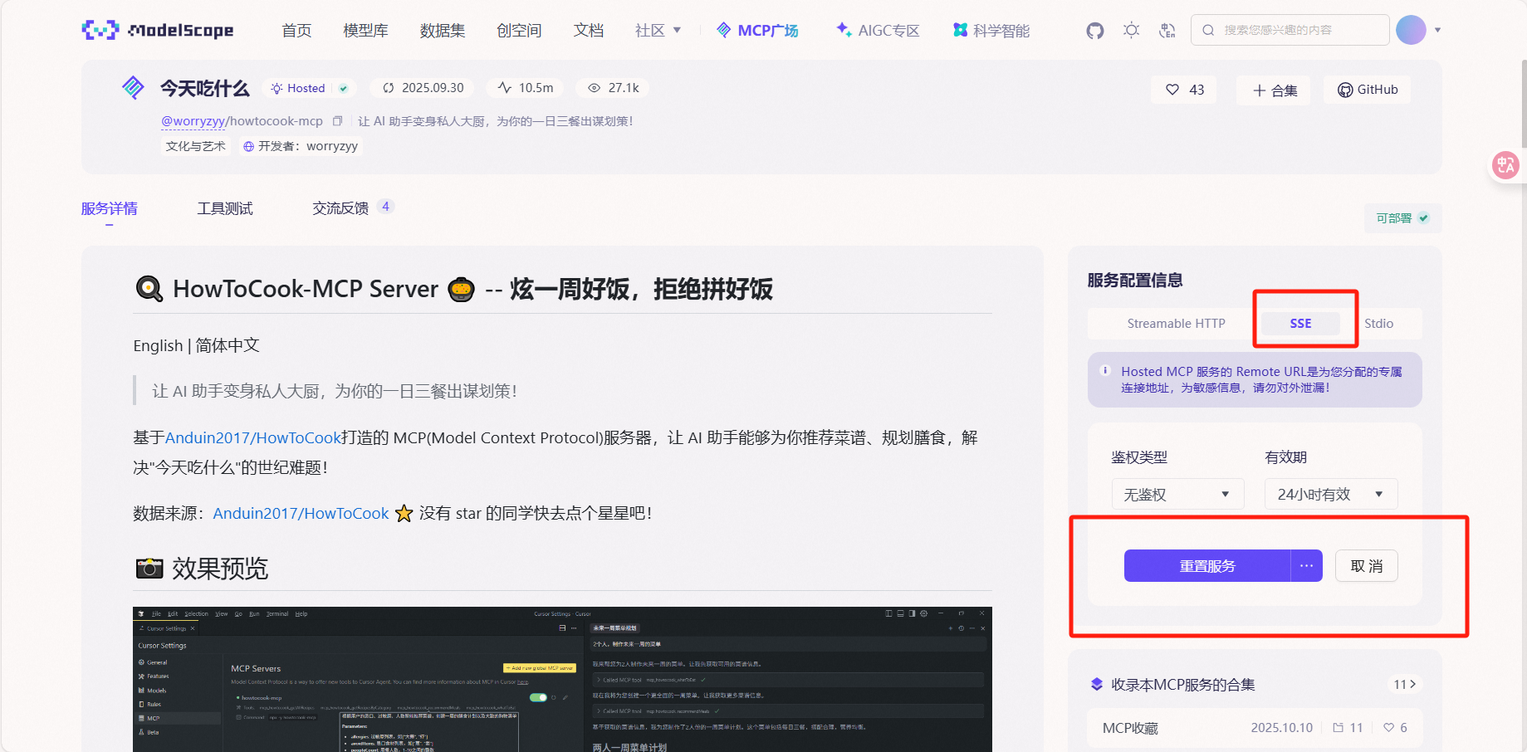Click the 10.5m calls badge
Image resolution: width=1527 pixels, height=752 pixels.
(525, 88)
